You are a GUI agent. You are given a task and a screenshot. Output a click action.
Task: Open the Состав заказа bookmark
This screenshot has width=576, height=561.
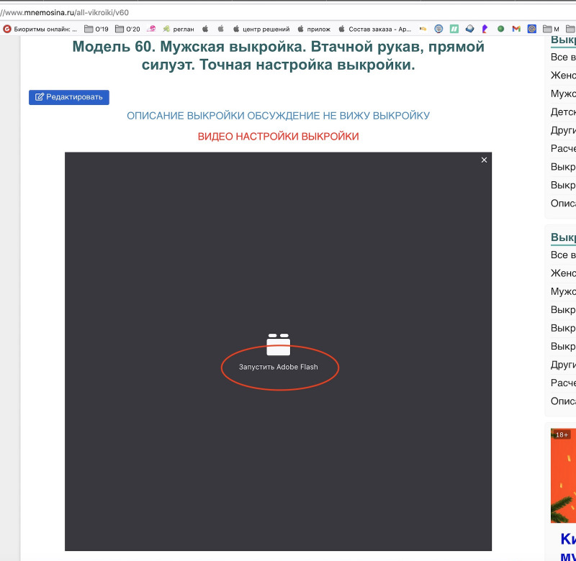[x=374, y=29]
